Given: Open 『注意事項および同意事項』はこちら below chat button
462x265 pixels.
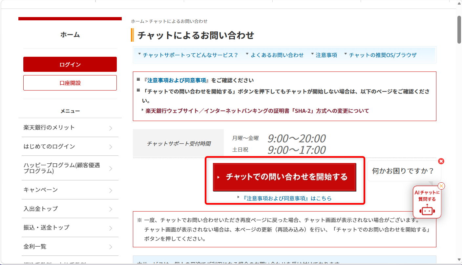Looking at the screenshot, I should 287,198.
